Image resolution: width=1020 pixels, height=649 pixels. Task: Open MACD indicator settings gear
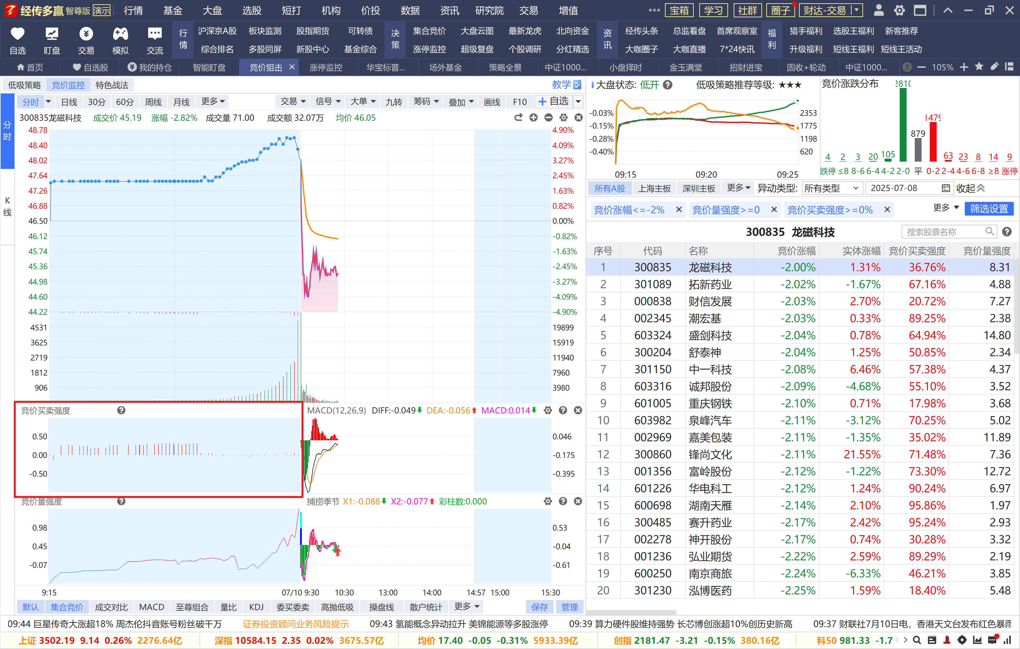point(548,410)
